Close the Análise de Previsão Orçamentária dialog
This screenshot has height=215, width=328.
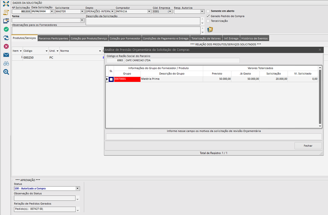[x=320, y=50]
